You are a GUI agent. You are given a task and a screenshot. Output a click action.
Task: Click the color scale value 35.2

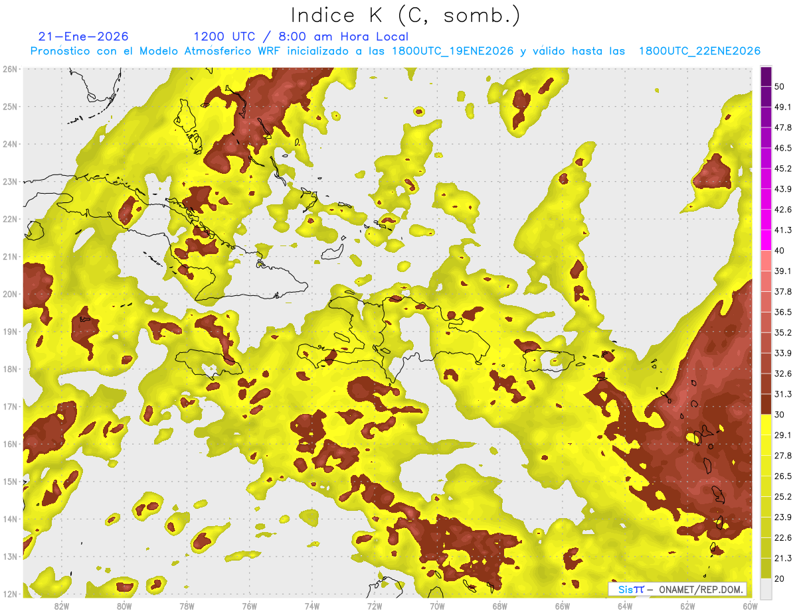coord(783,332)
